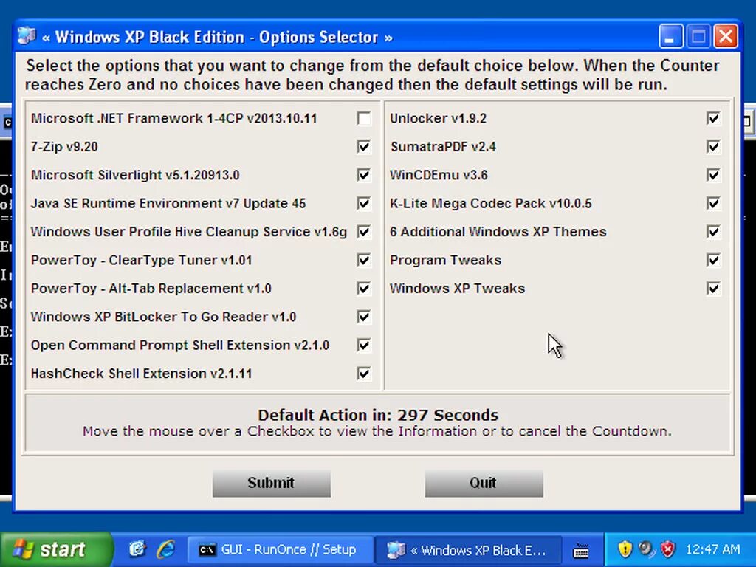Viewport: 756px width, 567px height.
Task: Click Windows XP Black Edition taskbar button
Action: 468,550
